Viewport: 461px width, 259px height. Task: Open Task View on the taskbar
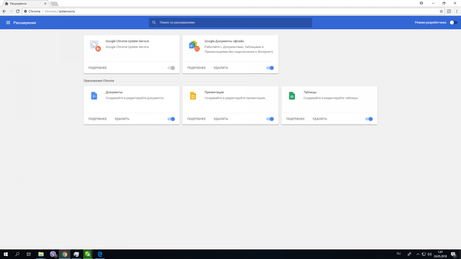click(29, 254)
